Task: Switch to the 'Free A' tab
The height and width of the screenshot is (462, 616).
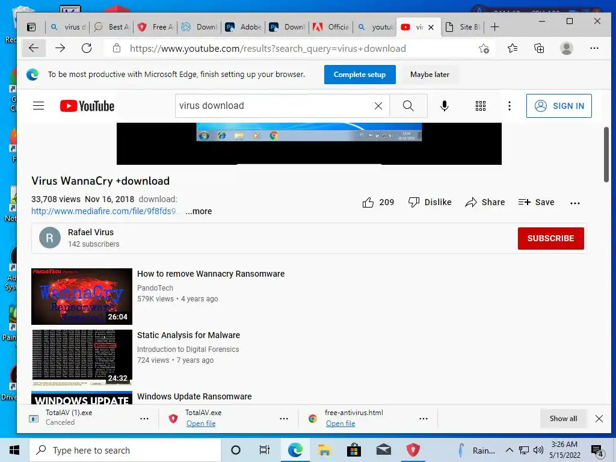Action: tap(156, 27)
